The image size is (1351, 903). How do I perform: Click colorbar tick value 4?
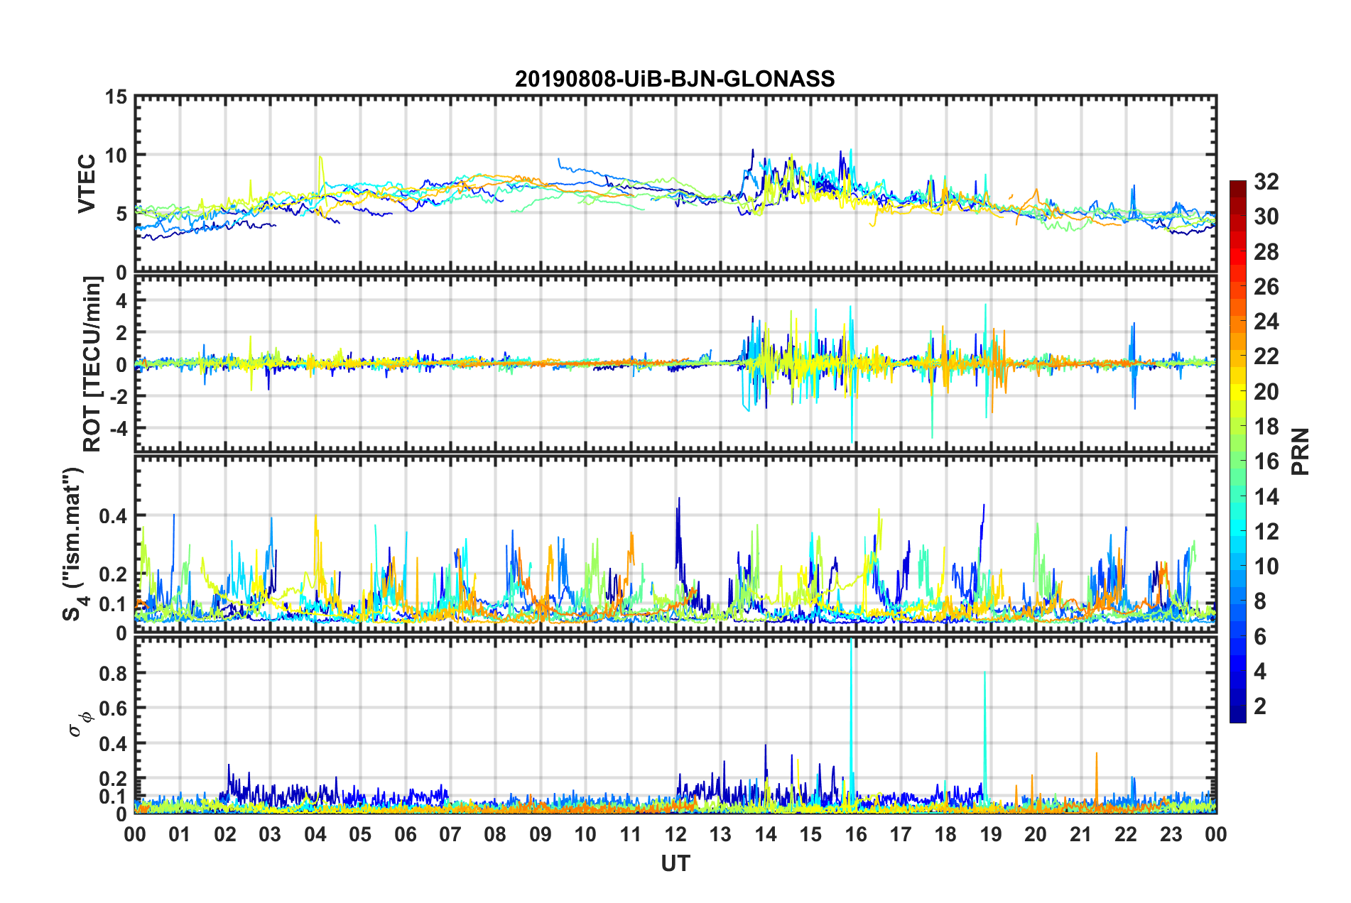coord(1260,672)
